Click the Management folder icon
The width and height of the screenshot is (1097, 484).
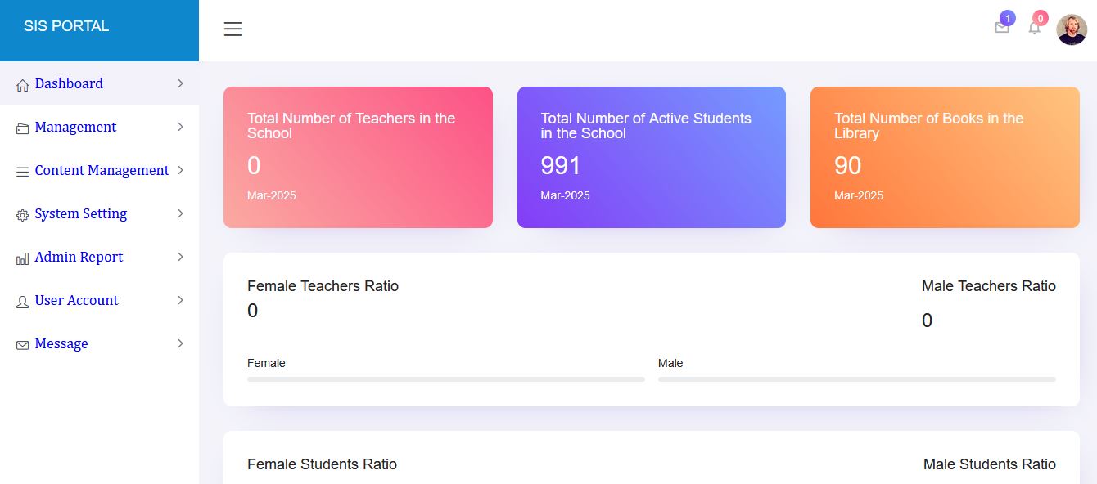point(22,128)
